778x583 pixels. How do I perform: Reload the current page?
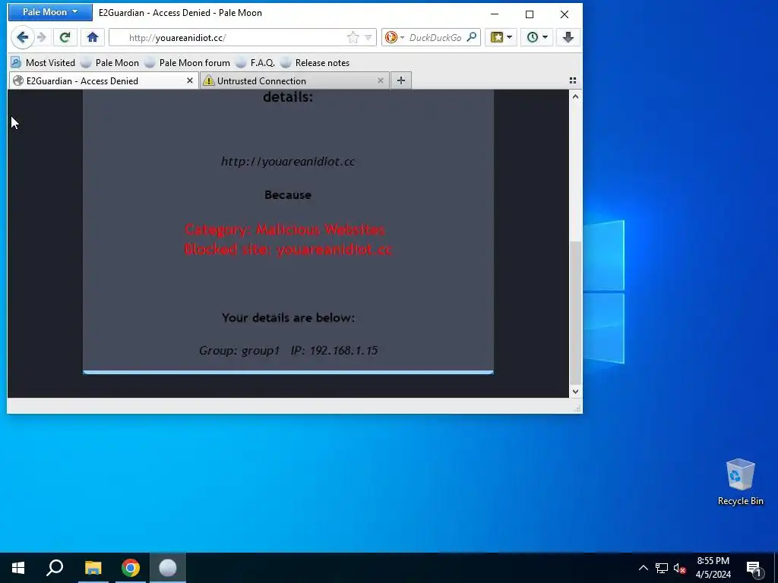coord(65,37)
